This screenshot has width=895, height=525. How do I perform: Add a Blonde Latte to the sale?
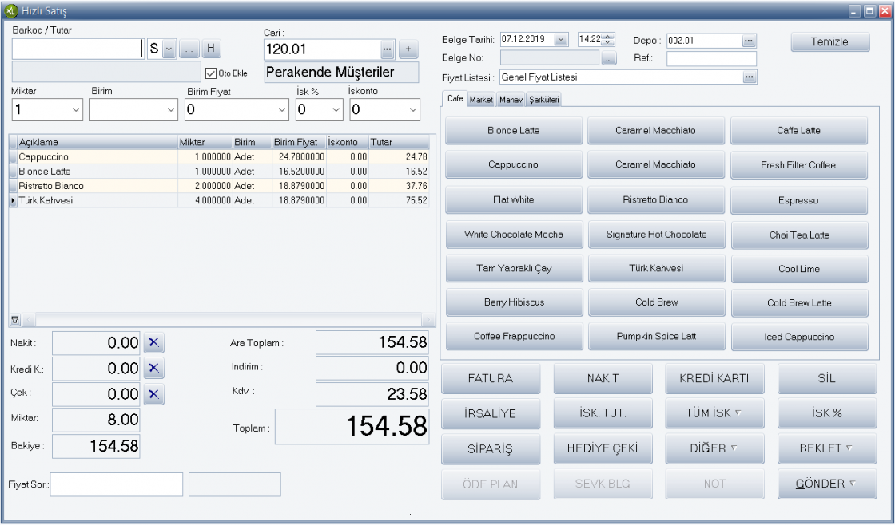coord(514,131)
